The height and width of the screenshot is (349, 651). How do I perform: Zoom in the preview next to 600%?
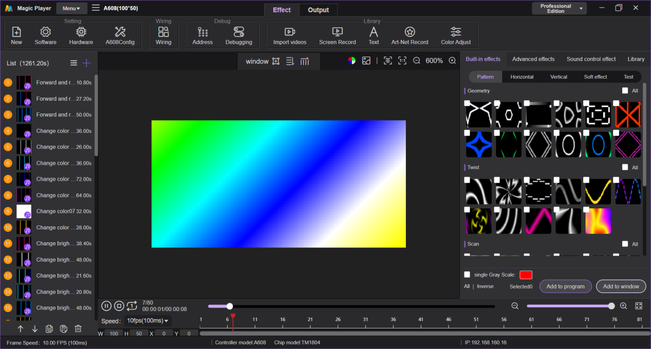(x=452, y=61)
